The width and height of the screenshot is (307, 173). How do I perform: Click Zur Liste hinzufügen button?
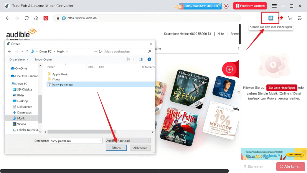282,88
